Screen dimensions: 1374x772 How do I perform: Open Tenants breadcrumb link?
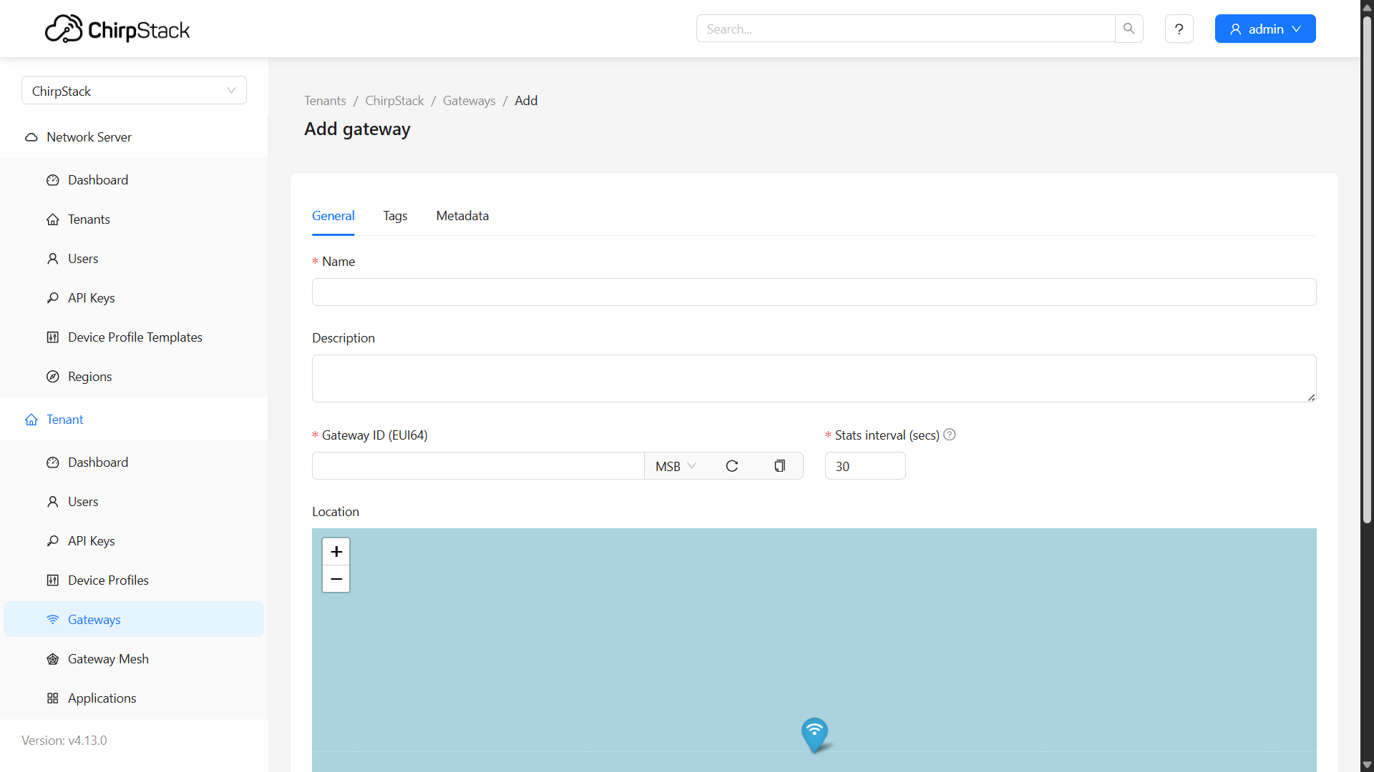[325, 101]
